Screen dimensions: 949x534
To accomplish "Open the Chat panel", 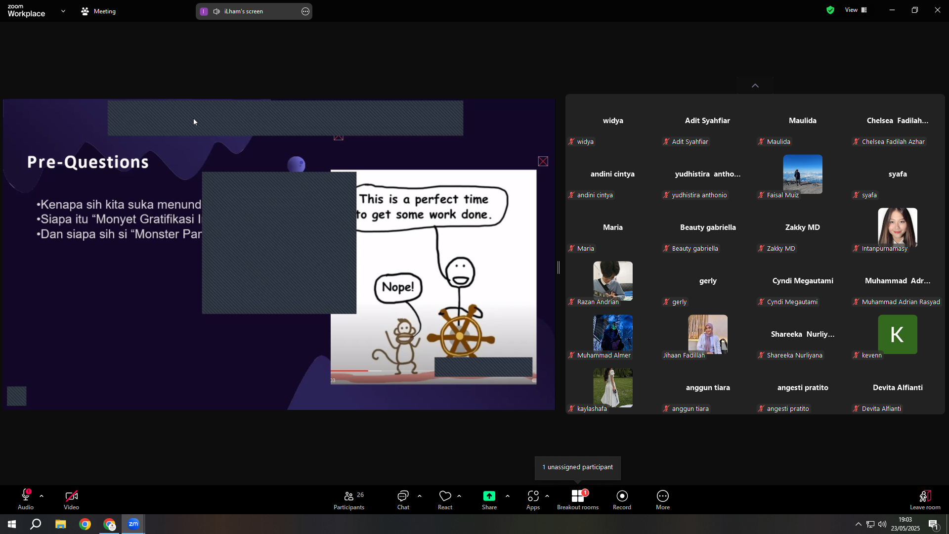I will tap(403, 499).
